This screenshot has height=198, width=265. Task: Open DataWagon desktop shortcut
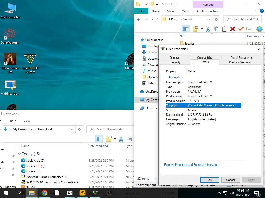tap(10, 36)
